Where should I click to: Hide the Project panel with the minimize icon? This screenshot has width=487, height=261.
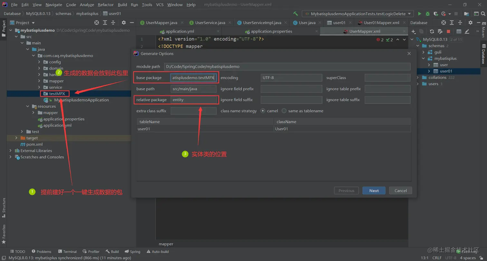click(x=131, y=23)
